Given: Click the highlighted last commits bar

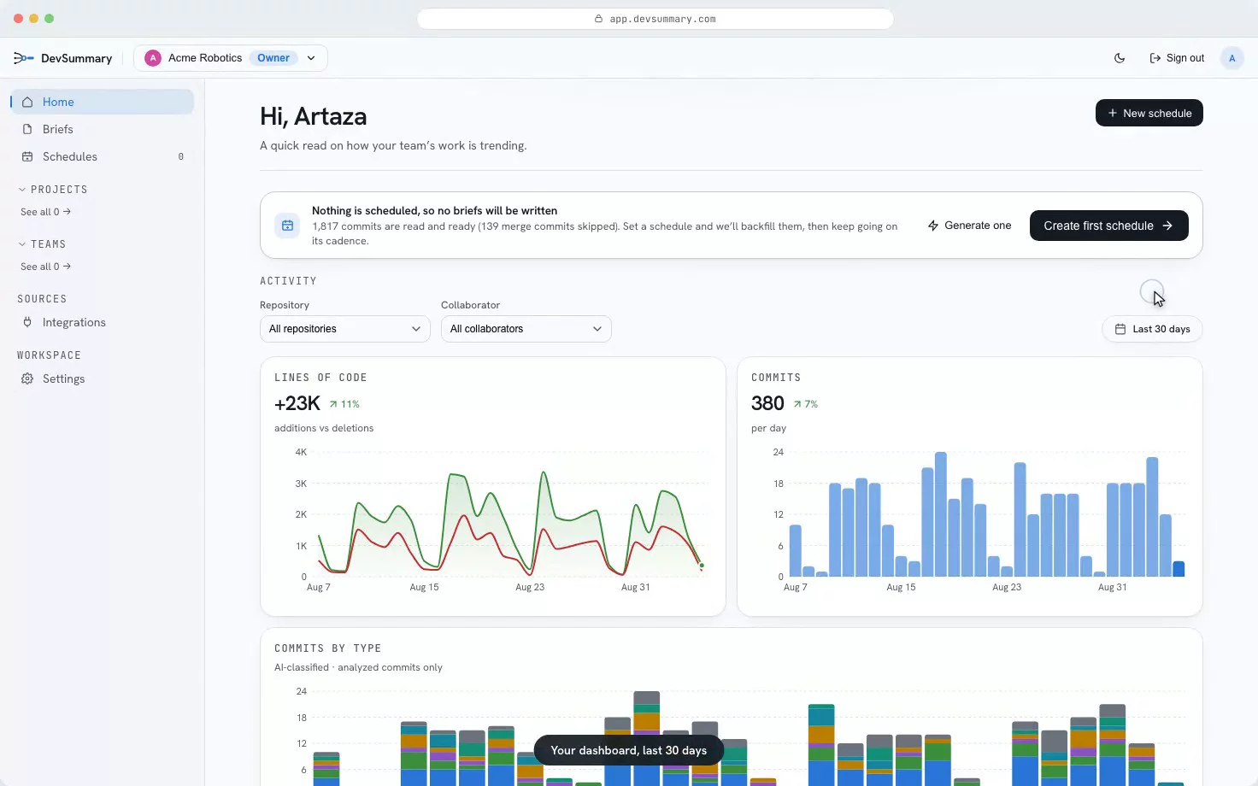Looking at the screenshot, I should [1179, 569].
